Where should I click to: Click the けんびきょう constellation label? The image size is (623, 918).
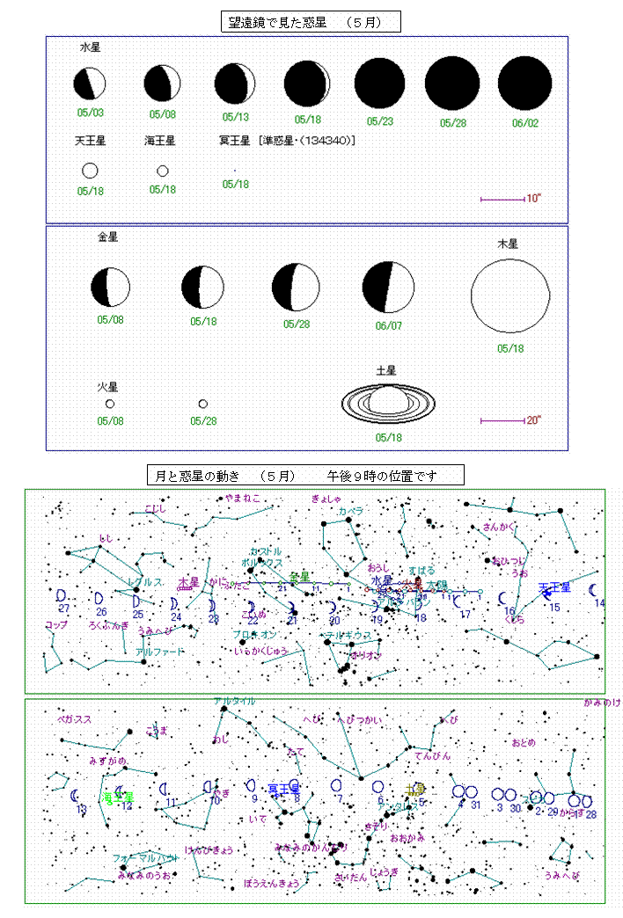pyautogui.click(x=209, y=850)
